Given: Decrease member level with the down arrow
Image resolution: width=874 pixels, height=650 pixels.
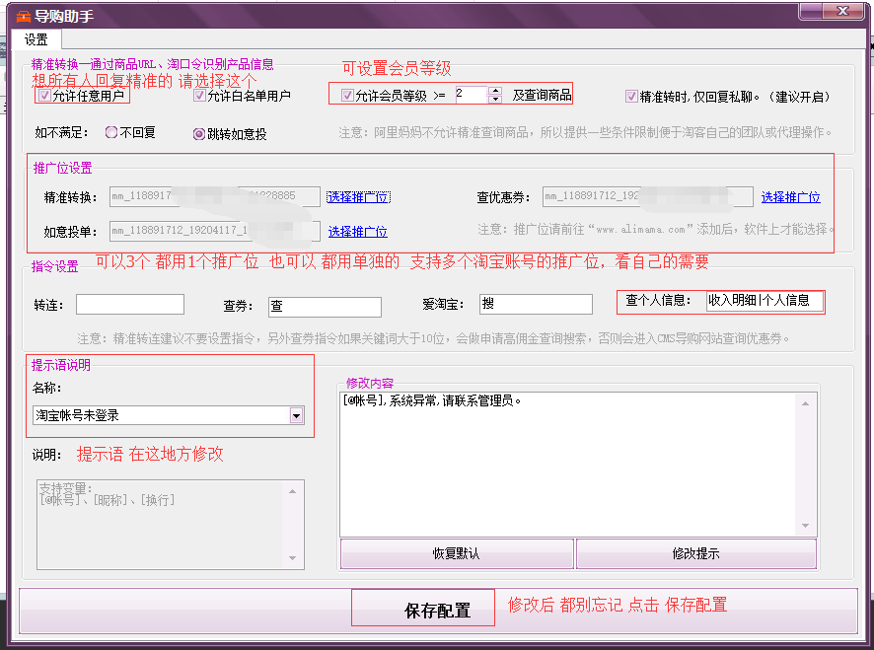Looking at the screenshot, I should coord(495,100).
